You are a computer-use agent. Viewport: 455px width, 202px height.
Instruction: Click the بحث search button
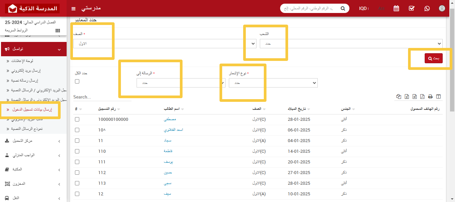tap(433, 58)
